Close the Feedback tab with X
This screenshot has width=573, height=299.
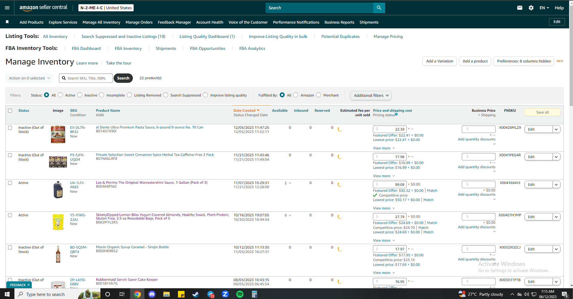pyautogui.click(x=28, y=285)
